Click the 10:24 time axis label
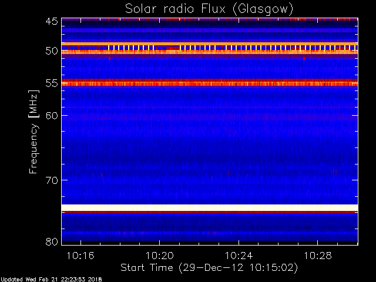This screenshot has height=282, width=376. [x=239, y=256]
